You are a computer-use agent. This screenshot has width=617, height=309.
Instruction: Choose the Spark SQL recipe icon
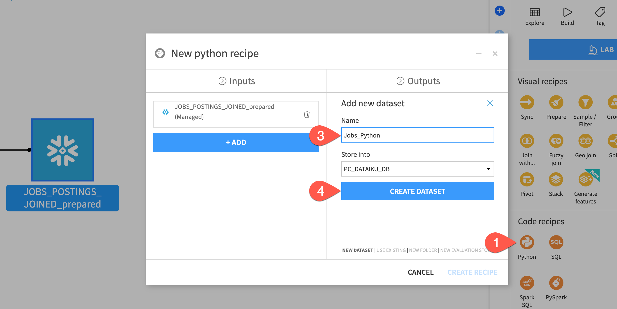tap(527, 283)
